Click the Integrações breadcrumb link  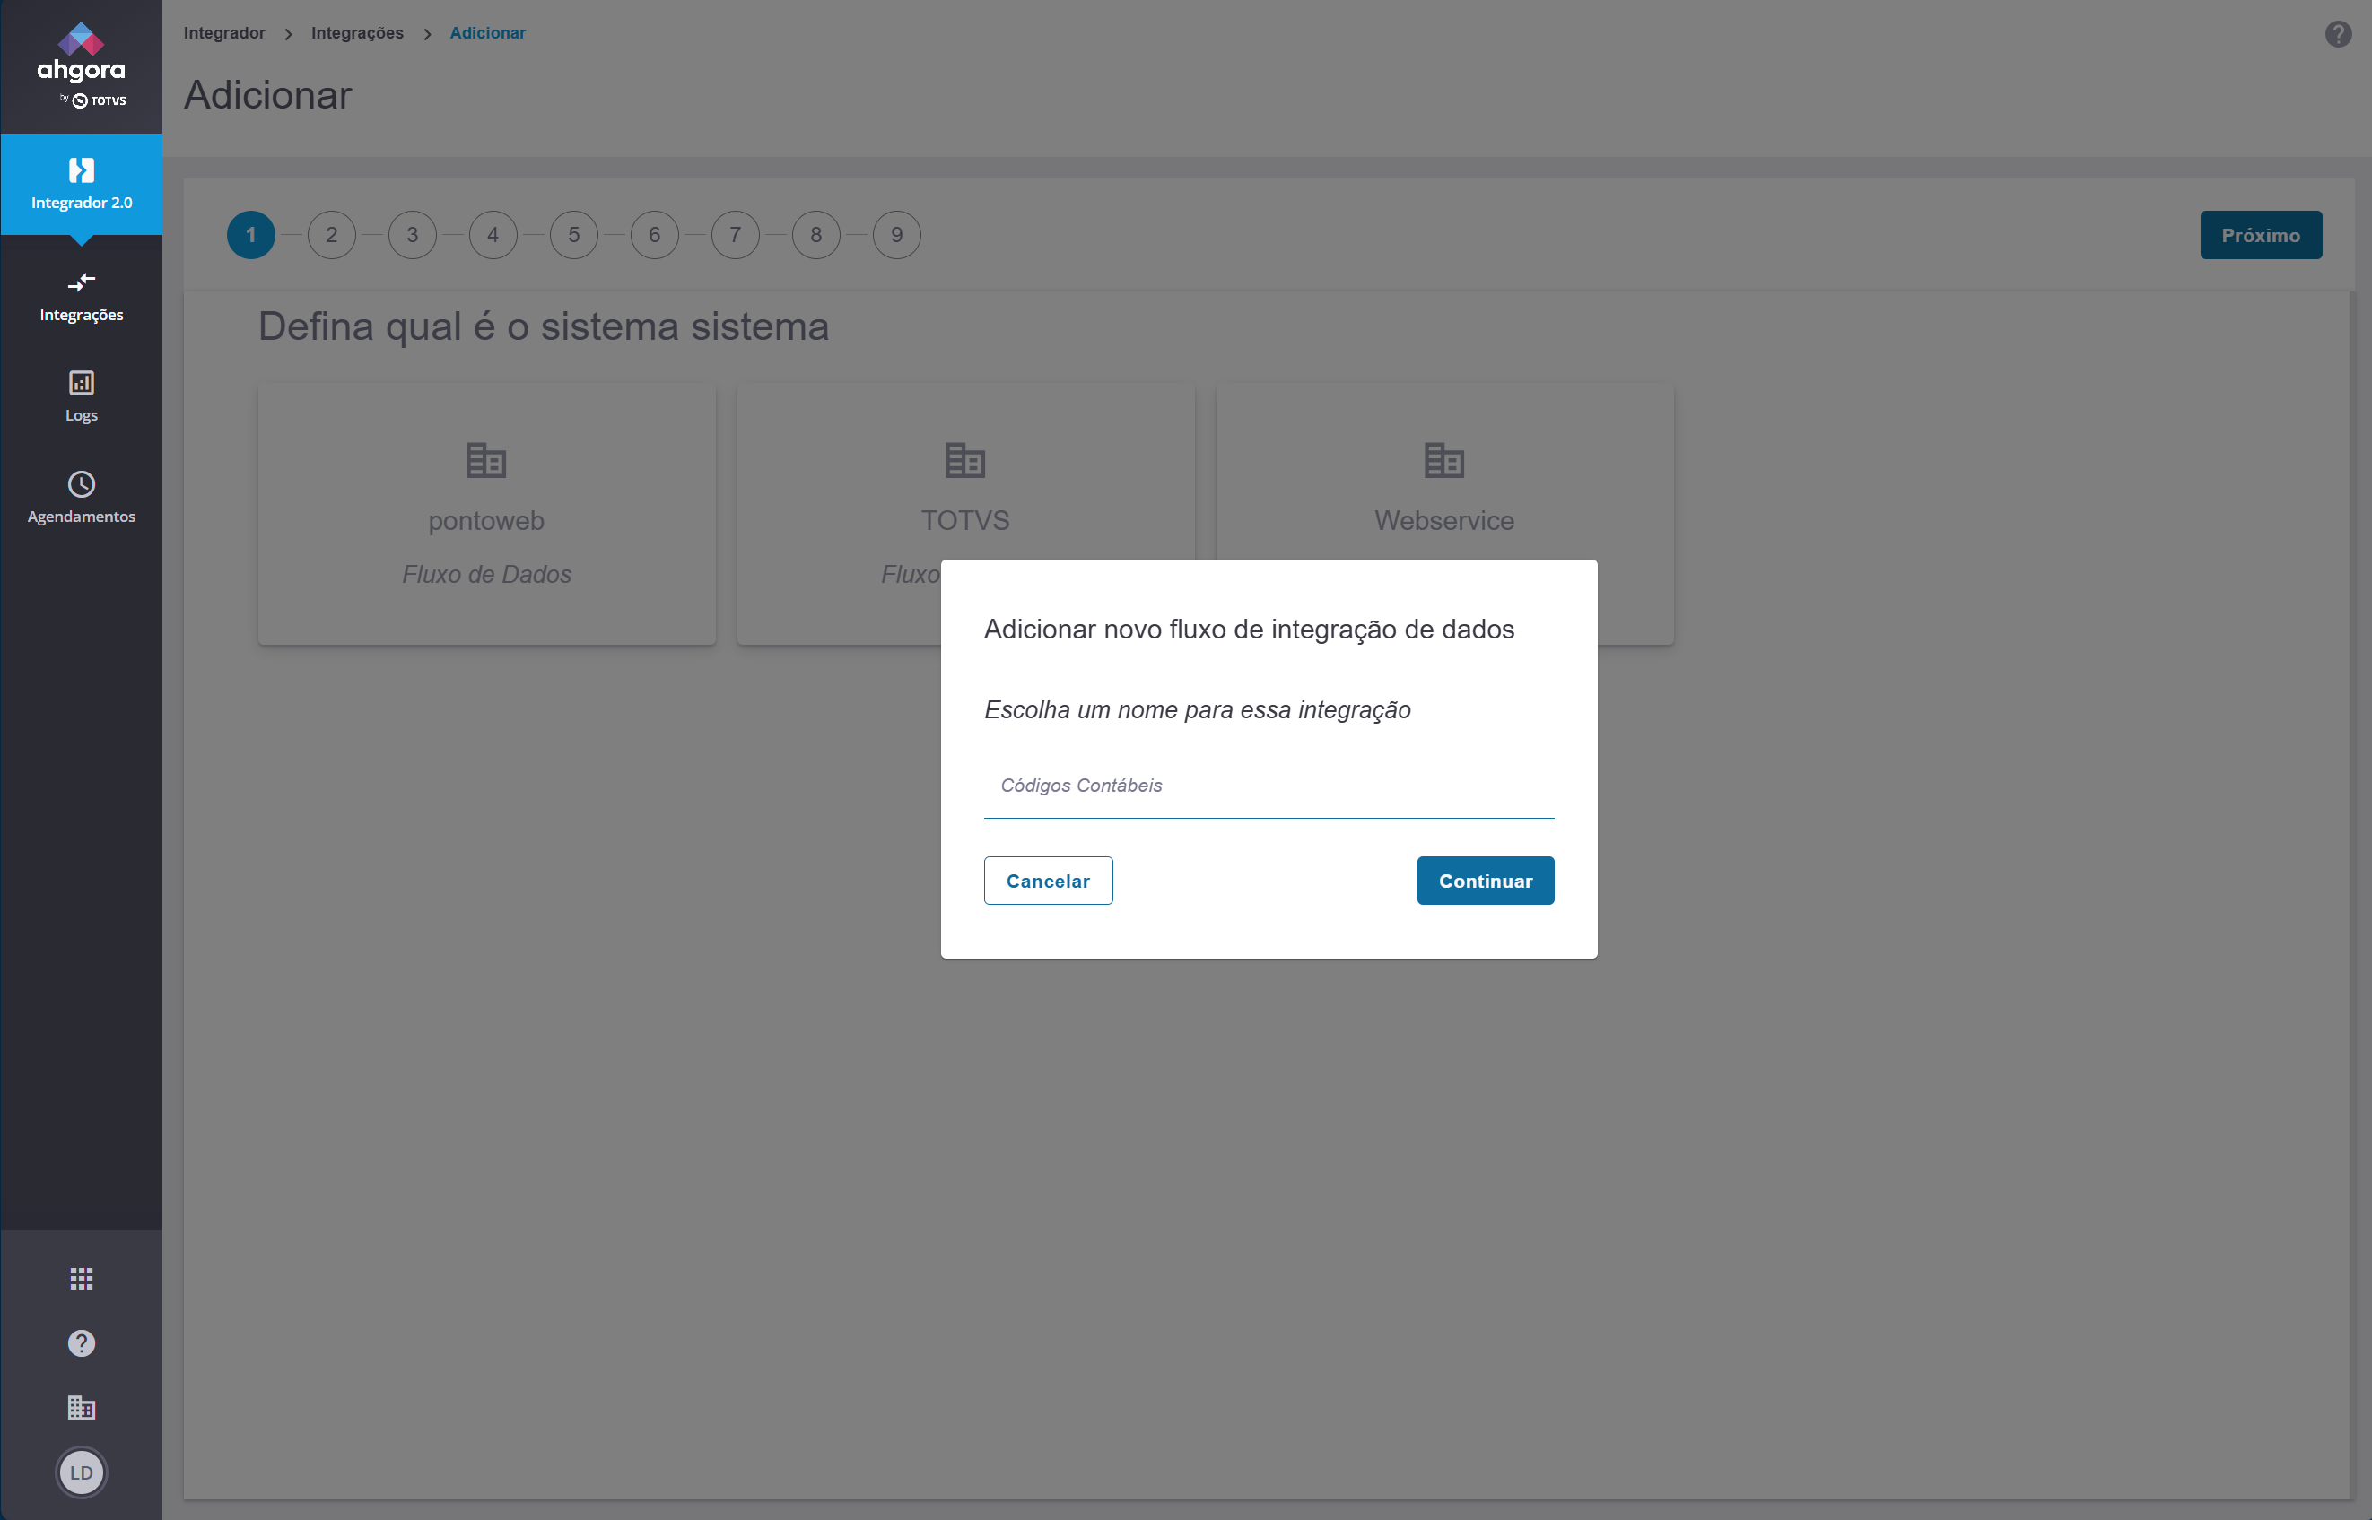[x=357, y=32]
